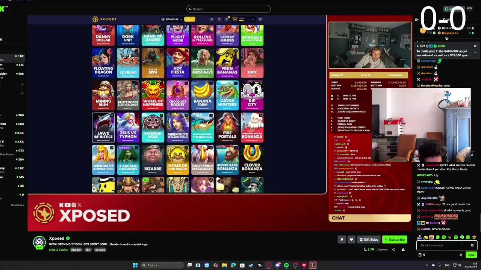Expand the pinned message chevron

(475, 52)
